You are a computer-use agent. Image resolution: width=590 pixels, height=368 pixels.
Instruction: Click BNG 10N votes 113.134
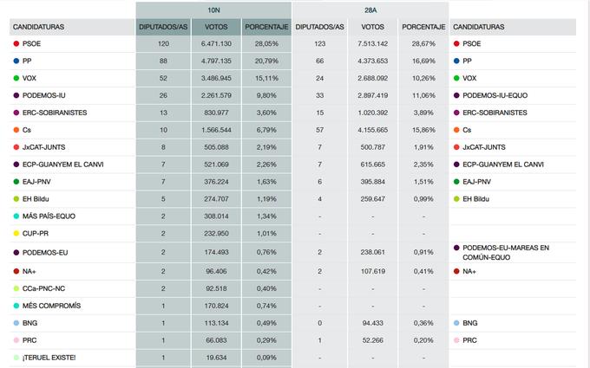point(216,323)
